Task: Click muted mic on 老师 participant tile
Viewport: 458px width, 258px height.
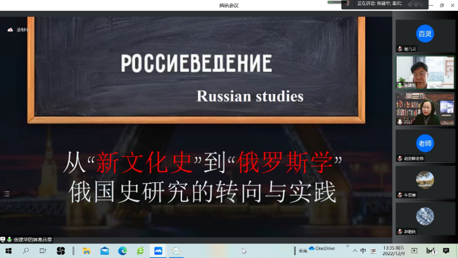Action: [400, 158]
